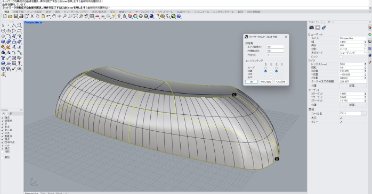Switch to the 標準 toolbar tab

point(6,12)
